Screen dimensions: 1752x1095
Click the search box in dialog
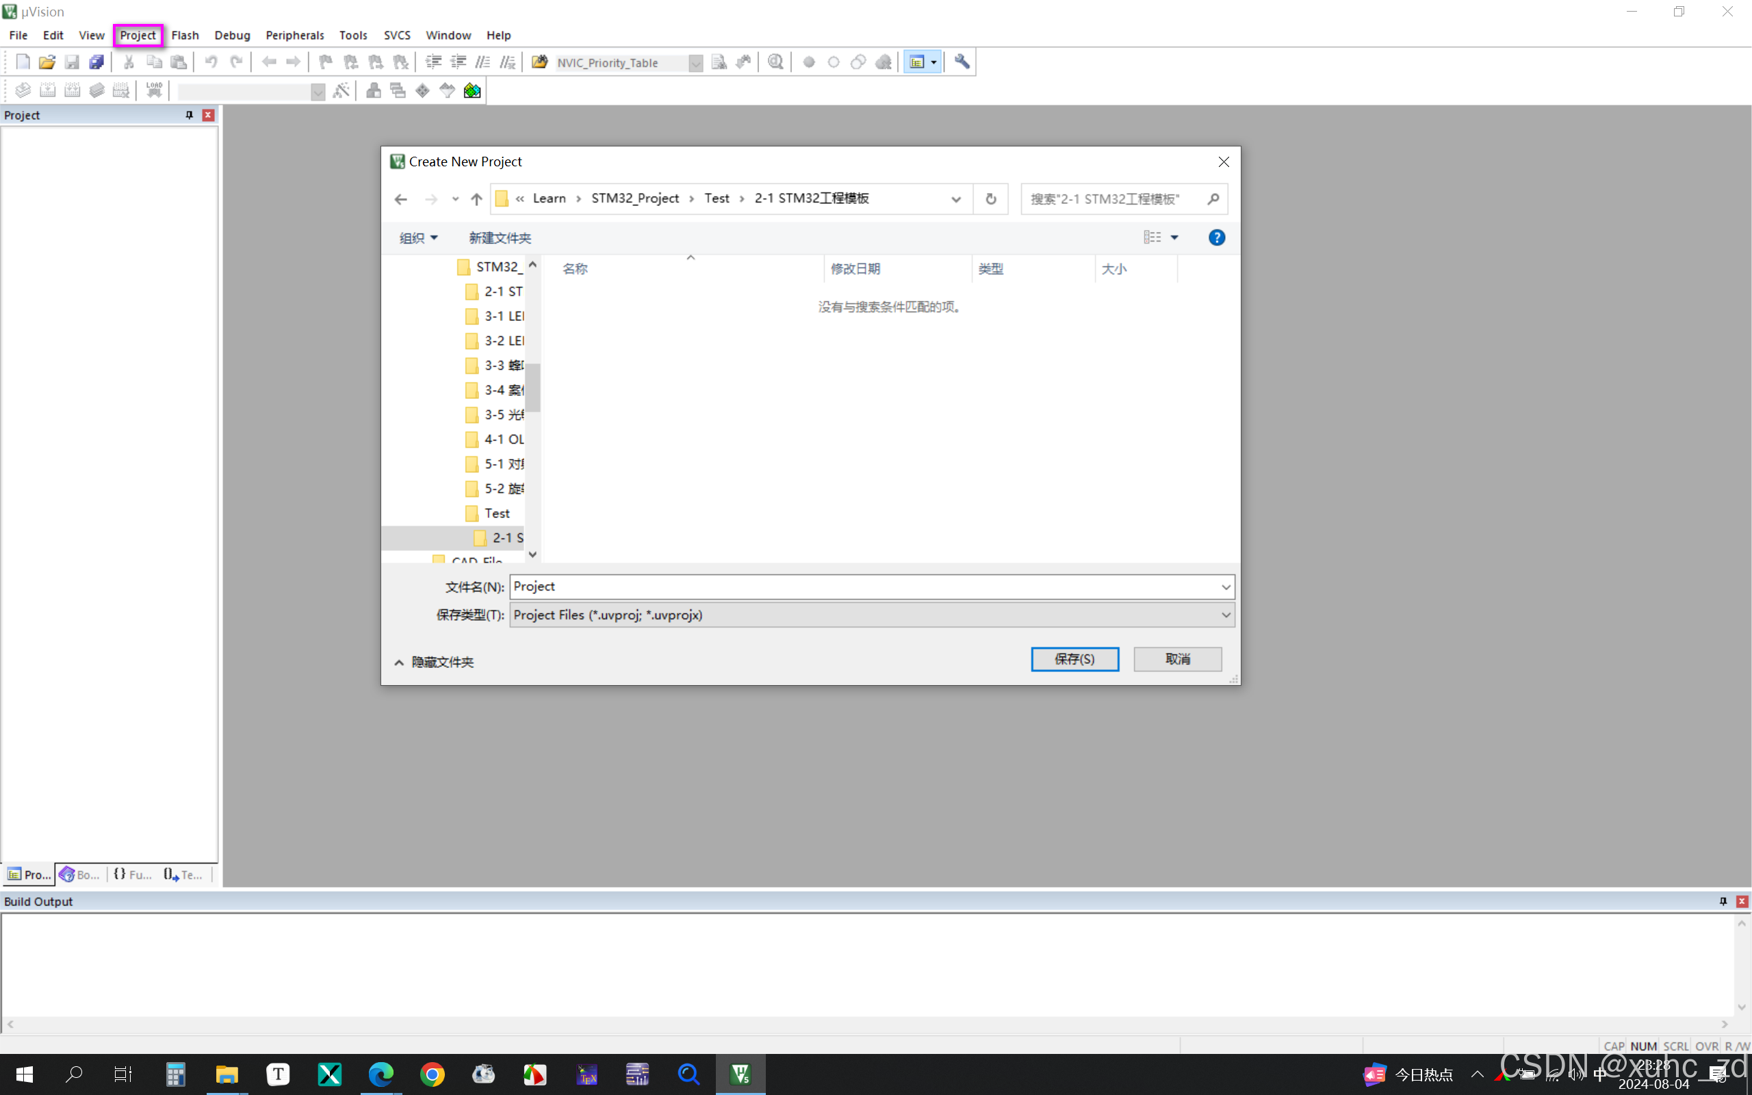click(1124, 199)
